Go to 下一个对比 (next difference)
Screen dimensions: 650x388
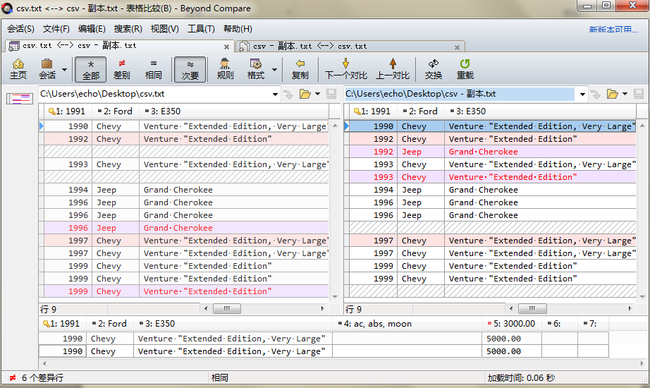(x=345, y=68)
